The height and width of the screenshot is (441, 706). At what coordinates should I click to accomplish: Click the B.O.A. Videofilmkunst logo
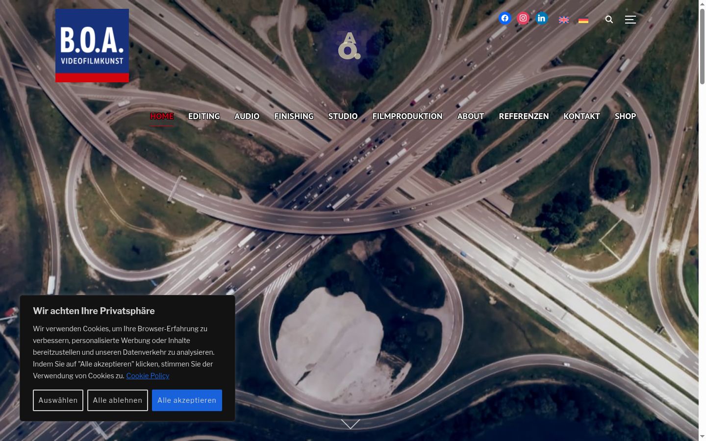point(92,46)
